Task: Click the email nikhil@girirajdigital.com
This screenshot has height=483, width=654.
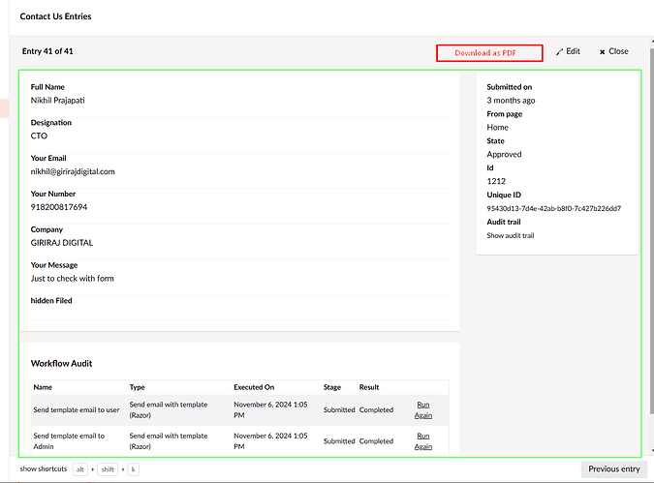Action: [73, 171]
